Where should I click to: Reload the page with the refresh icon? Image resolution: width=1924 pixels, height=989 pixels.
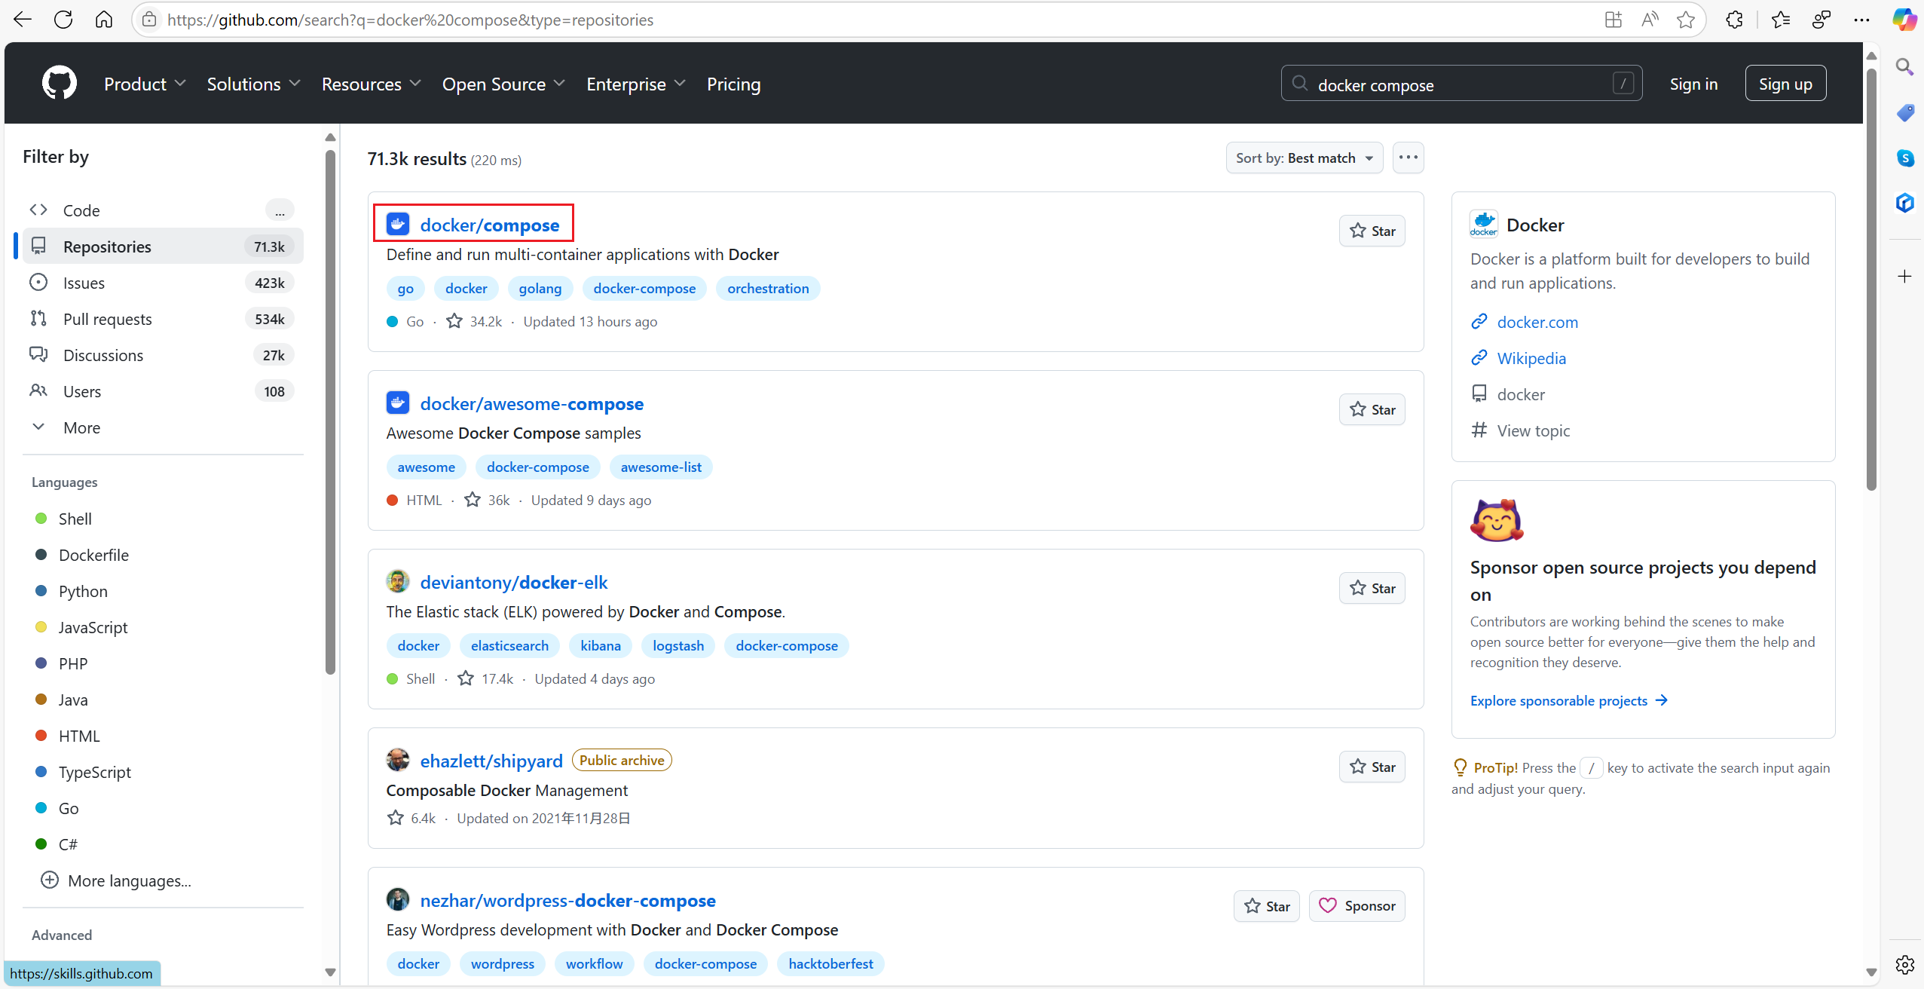63,20
